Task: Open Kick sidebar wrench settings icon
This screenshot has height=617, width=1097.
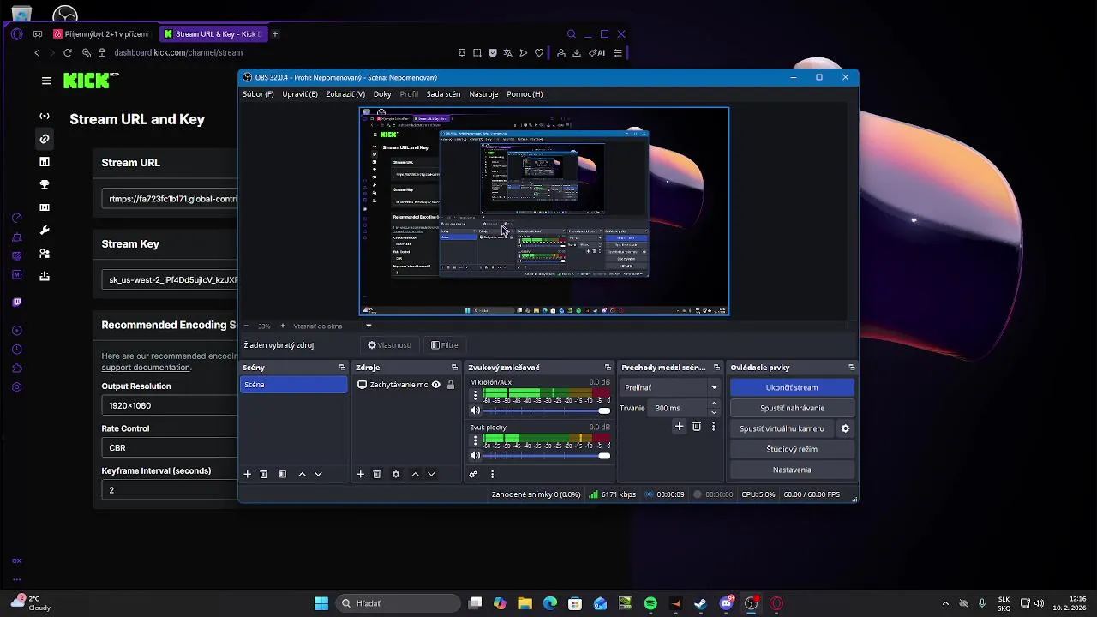Action: point(45,231)
